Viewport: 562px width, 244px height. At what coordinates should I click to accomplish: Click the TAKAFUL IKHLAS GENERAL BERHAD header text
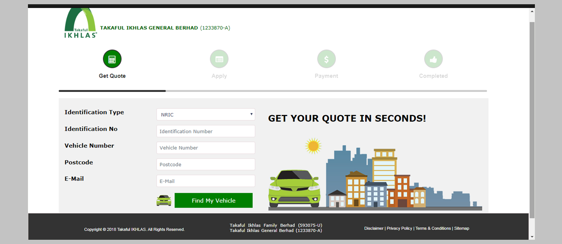point(165,28)
